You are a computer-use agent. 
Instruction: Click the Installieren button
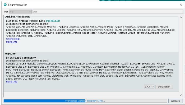[164, 87]
